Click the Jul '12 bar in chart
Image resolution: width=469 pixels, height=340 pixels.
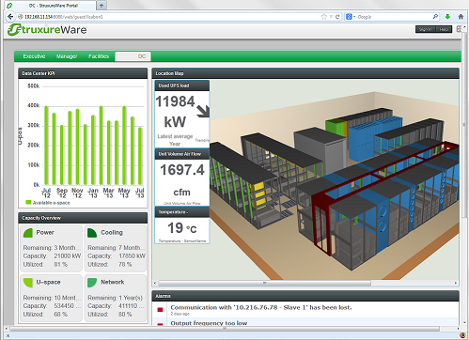[46, 146]
